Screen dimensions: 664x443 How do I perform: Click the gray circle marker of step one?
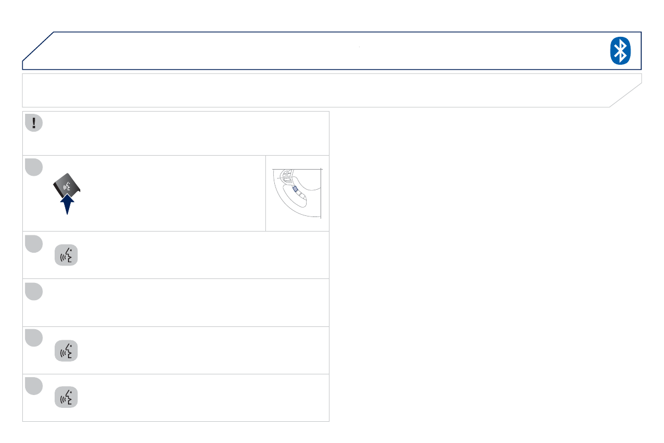[x=33, y=167]
